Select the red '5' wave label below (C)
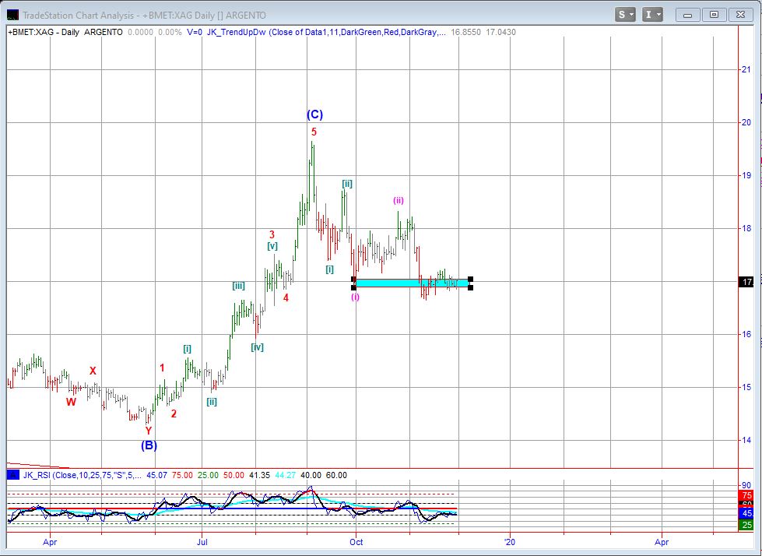 [x=314, y=132]
